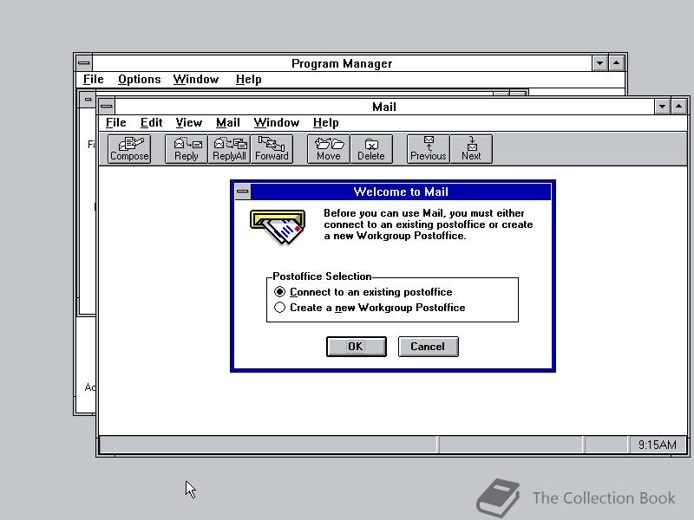Confirm the dialog with OK
Viewport: 694px width, 520px height.
[x=357, y=346]
